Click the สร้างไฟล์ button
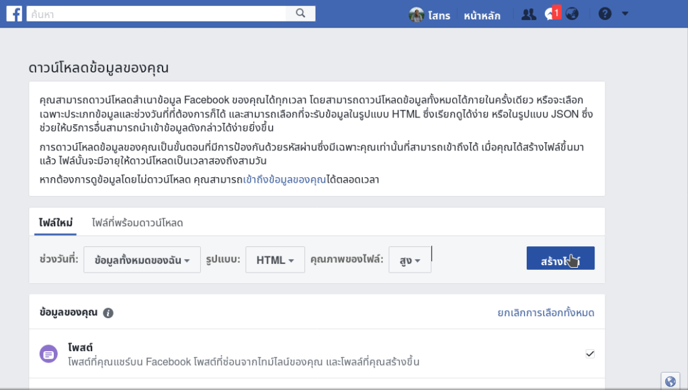 (x=560, y=258)
